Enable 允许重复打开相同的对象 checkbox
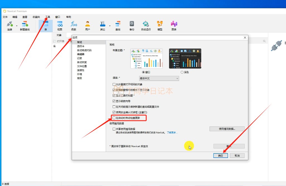The image size is (286, 186). 114,84
